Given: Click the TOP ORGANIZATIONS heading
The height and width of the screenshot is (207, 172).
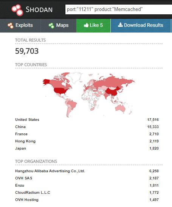Looking at the screenshot, I should [36, 161].
